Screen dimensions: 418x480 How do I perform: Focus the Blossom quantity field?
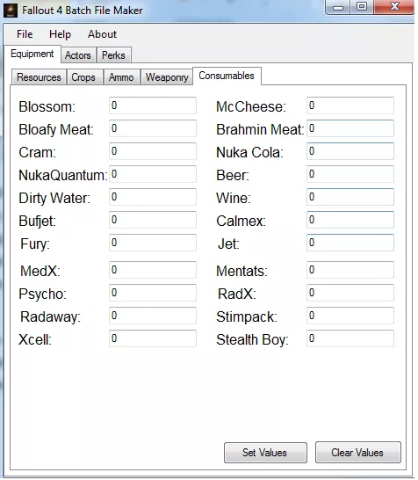coord(153,105)
